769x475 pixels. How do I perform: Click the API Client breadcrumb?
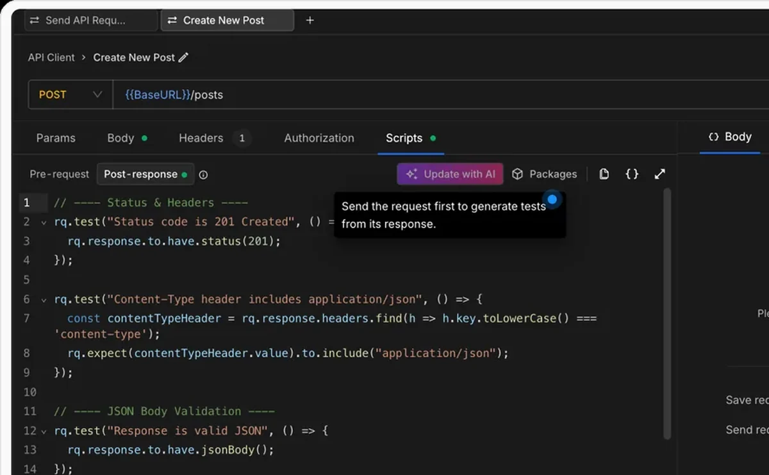(x=51, y=58)
